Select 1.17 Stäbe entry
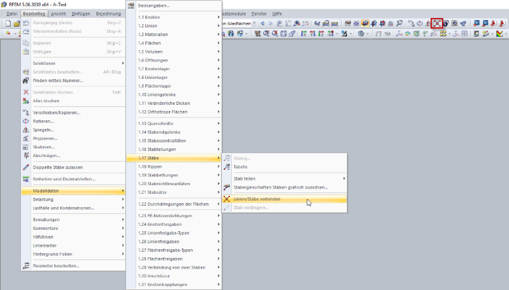Screen dimensions: 509x290 click(174, 158)
